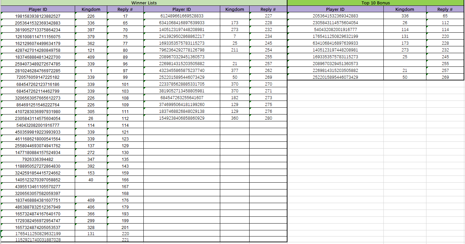Click player ID cell 1152921740031887028

(38, 240)
